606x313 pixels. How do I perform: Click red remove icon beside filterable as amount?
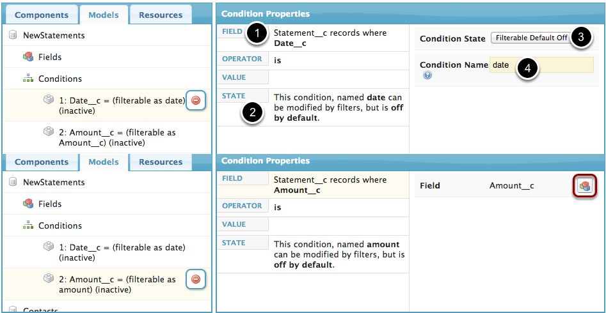196,279
